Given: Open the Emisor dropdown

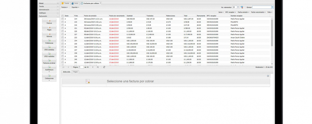Looking at the screenshot, I should (272, 7).
